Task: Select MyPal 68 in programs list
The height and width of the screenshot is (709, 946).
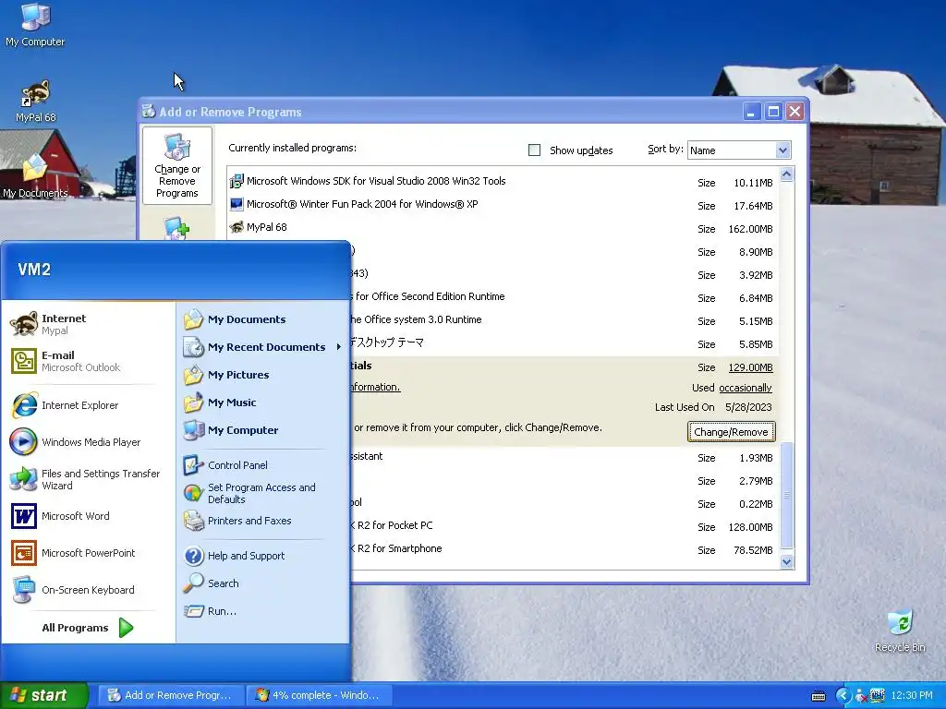Action: coord(503,227)
